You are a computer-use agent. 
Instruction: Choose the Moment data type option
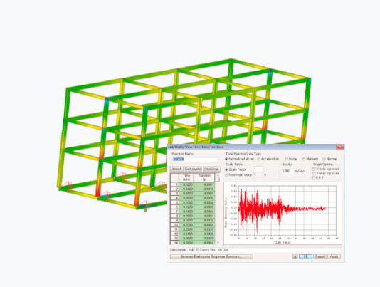click(304, 159)
